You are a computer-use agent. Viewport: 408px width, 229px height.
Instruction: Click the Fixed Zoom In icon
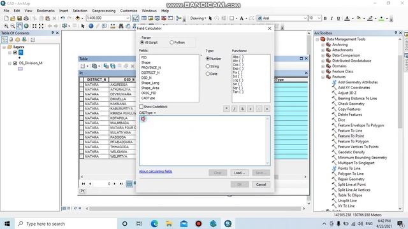click(34, 26)
